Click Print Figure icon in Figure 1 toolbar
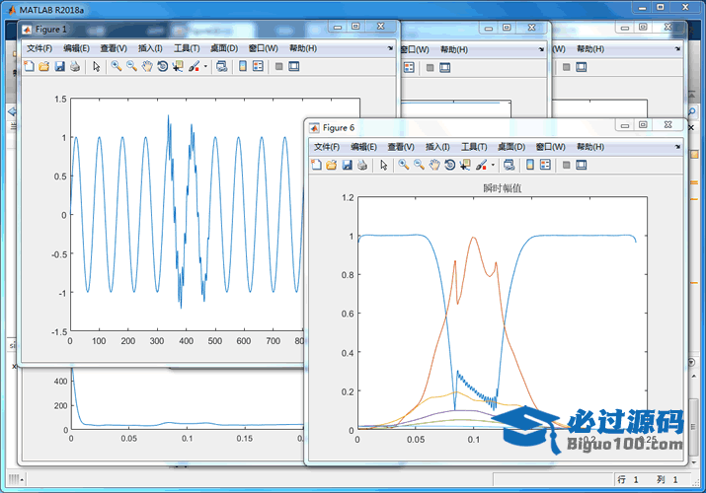The height and width of the screenshot is (493, 706). point(75,66)
